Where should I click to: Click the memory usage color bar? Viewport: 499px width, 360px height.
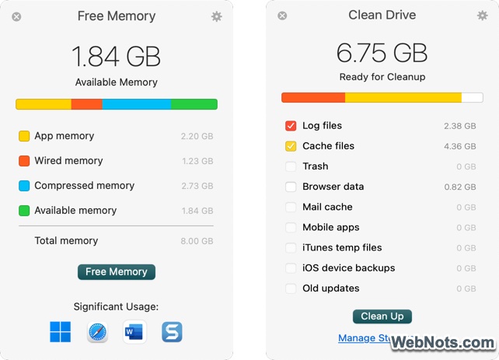[x=117, y=104]
